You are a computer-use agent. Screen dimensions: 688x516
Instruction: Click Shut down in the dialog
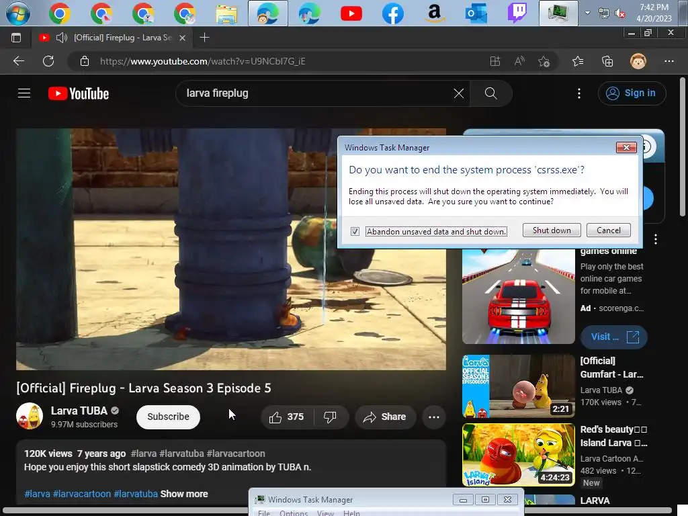coord(552,230)
